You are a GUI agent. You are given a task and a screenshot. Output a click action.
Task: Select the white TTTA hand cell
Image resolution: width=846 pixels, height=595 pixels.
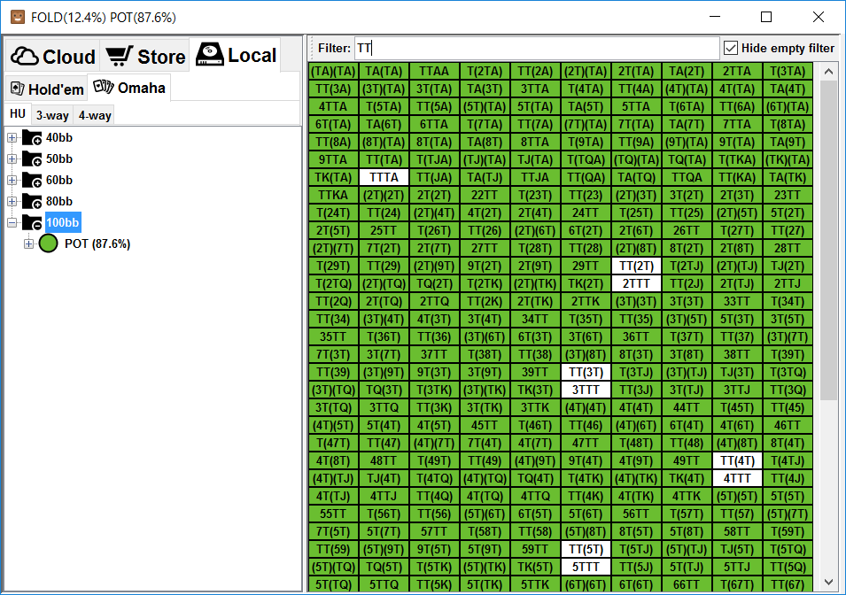point(384,177)
